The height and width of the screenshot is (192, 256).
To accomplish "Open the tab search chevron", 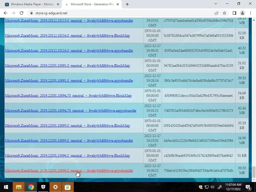I will tap(216, 3).
